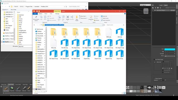
Task: Toggle the Randomize checkbox
Action: [x=163, y=62]
